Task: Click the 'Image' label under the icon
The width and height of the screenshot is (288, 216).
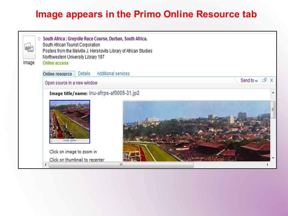Action: [x=29, y=63]
